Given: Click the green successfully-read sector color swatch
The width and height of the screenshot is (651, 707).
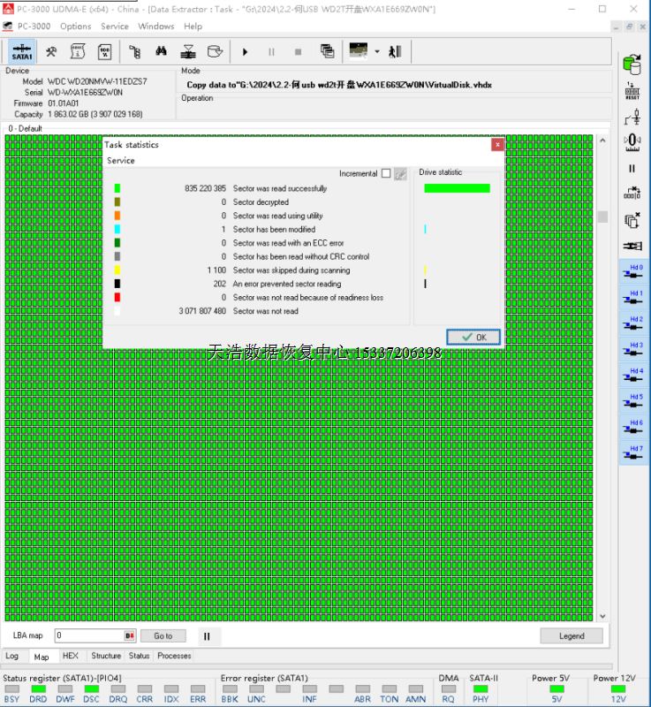Looking at the screenshot, I should (x=117, y=188).
